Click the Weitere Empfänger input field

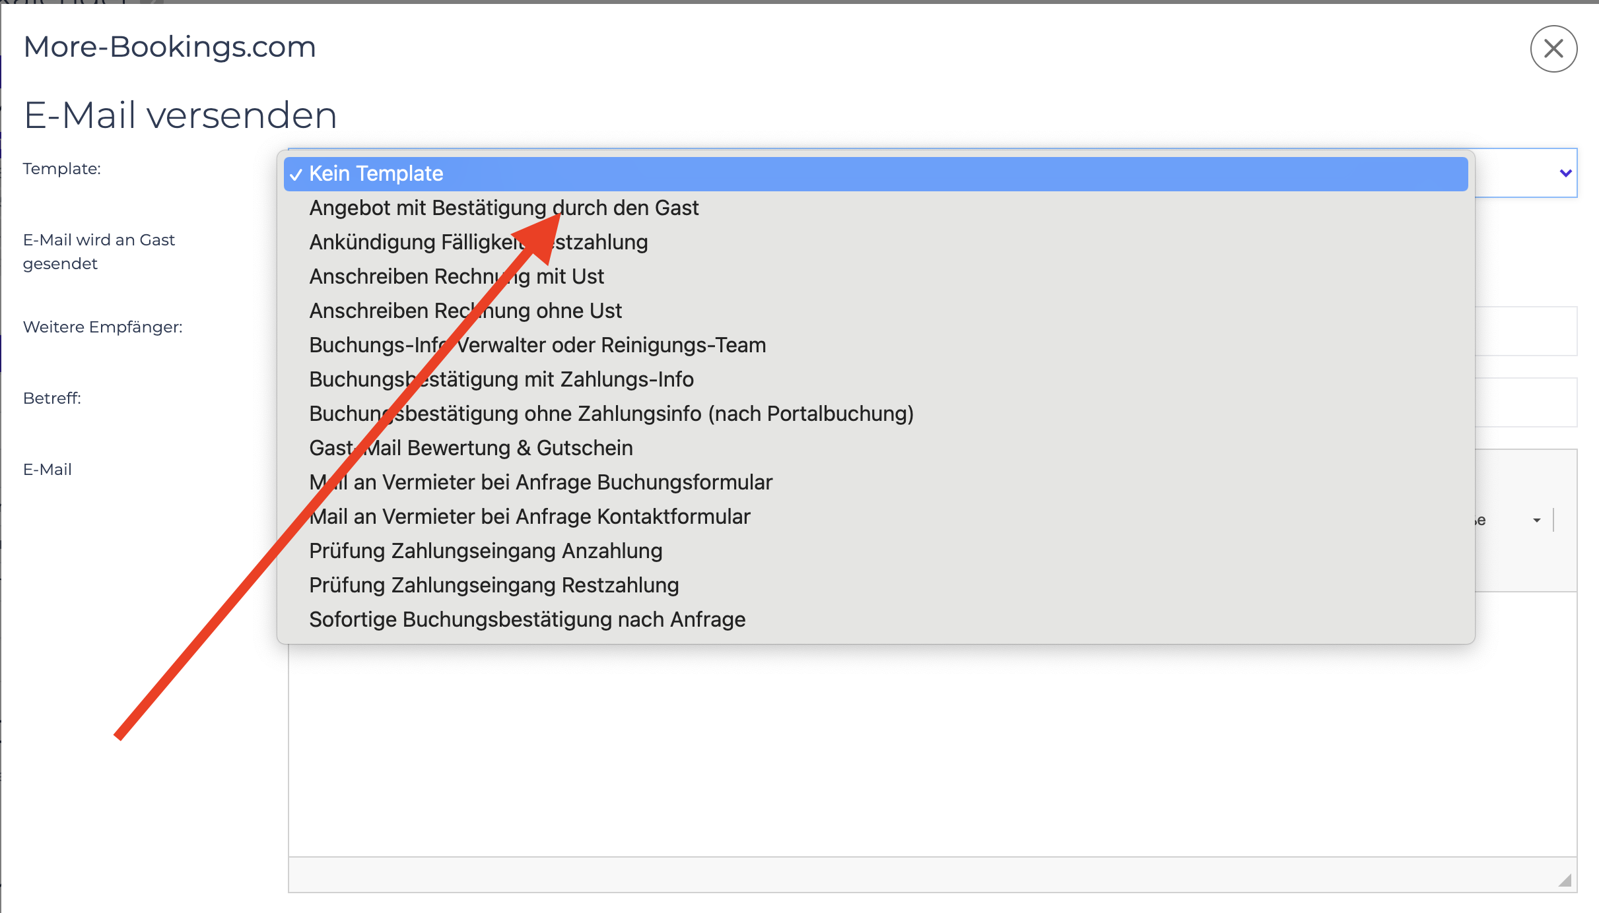point(1526,331)
